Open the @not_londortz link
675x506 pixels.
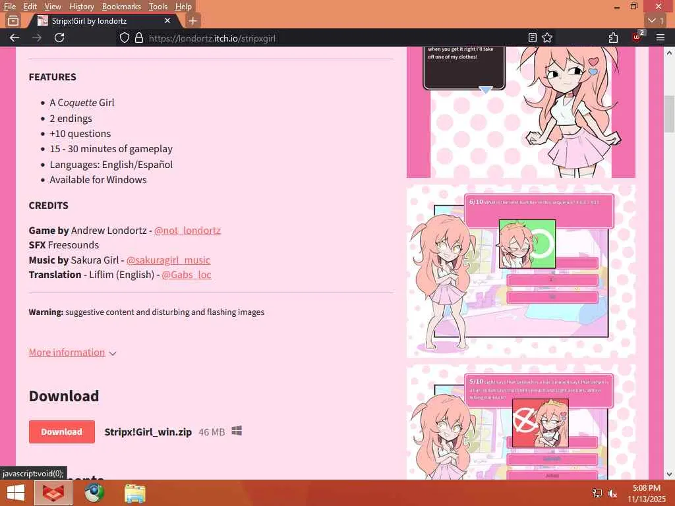tap(187, 231)
